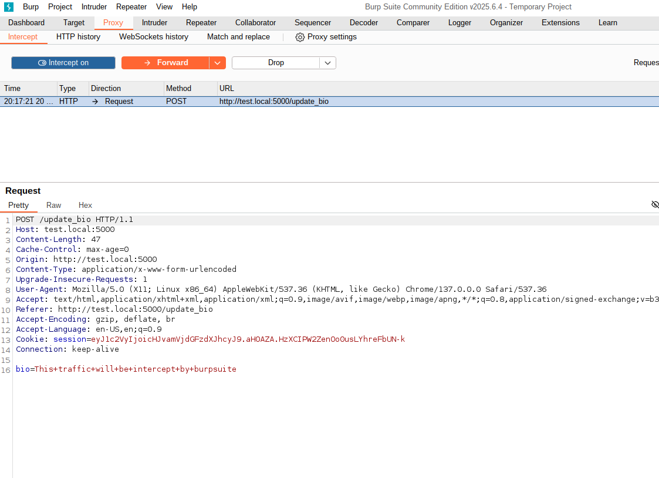Switch to the Target tab
This screenshot has width=659, height=478.
point(74,23)
